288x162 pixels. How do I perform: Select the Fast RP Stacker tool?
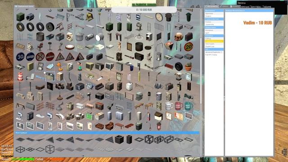(214, 55)
